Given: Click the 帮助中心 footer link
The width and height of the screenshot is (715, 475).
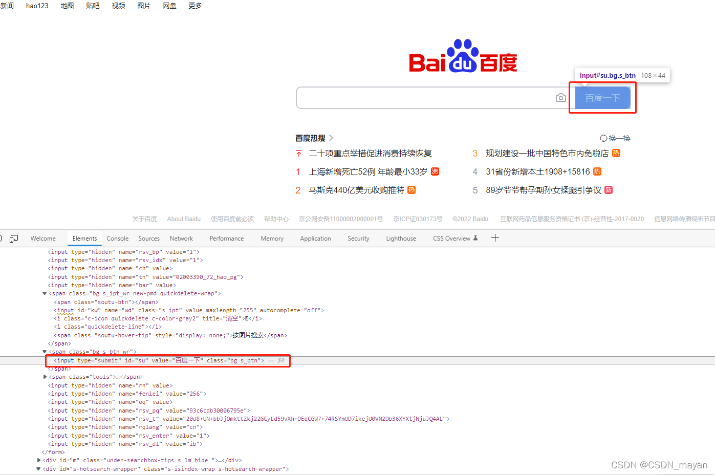Looking at the screenshot, I should [276, 219].
